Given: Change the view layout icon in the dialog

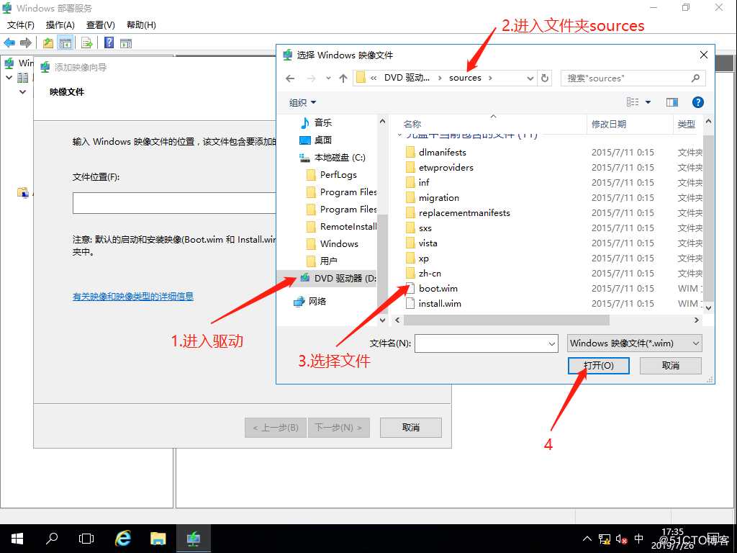Looking at the screenshot, I should [x=632, y=102].
